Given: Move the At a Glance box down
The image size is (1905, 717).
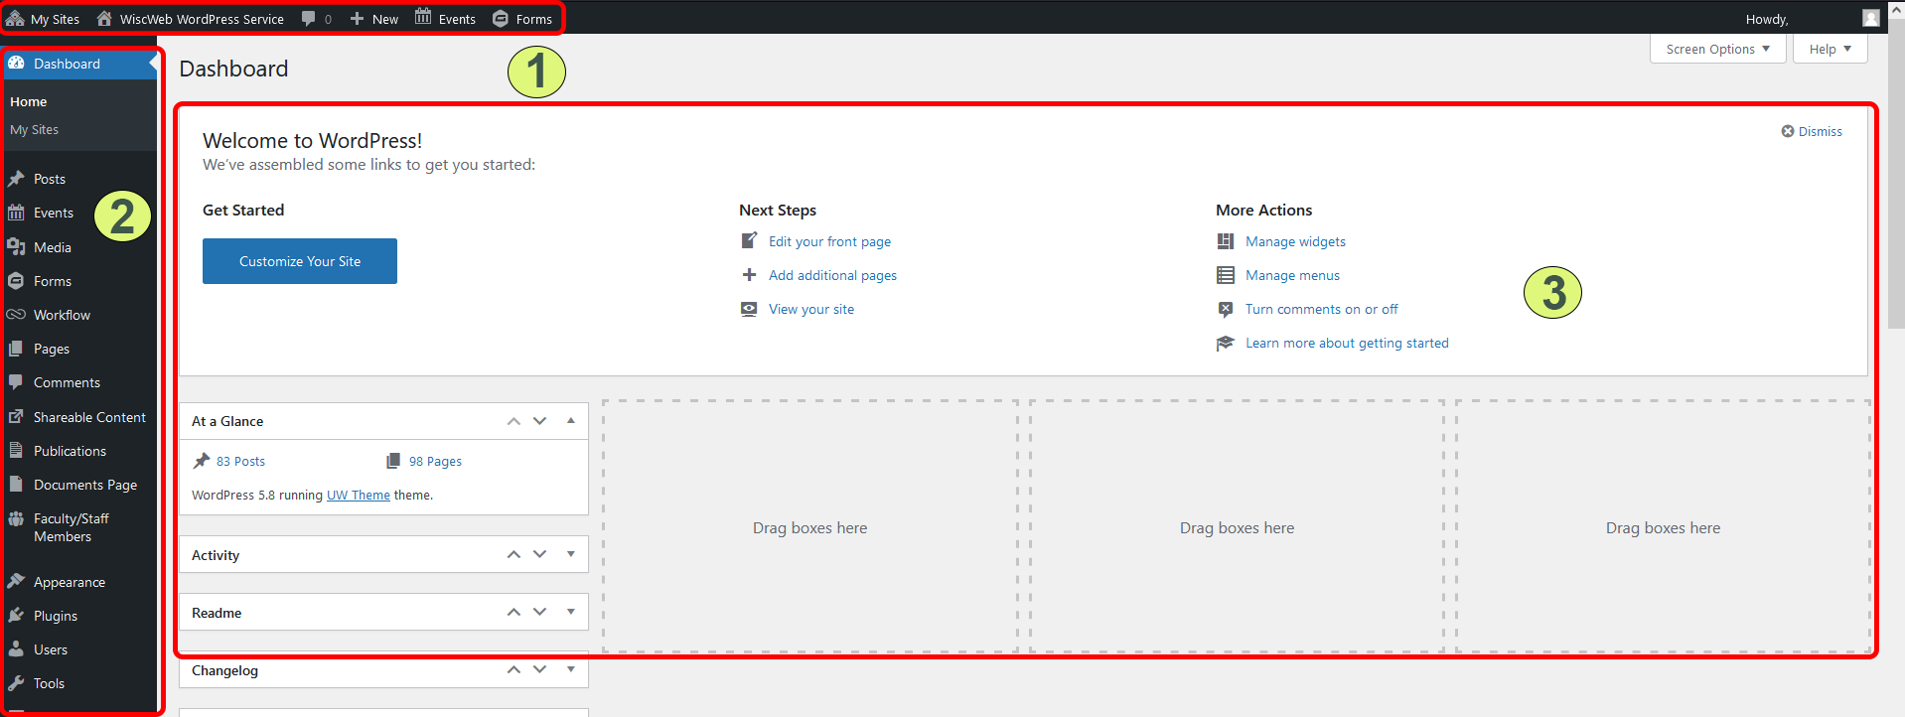Looking at the screenshot, I should [x=539, y=421].
